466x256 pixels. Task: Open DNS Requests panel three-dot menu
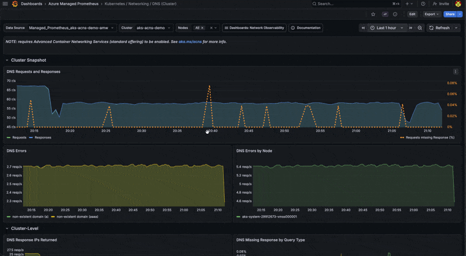[x=456, y=72]
